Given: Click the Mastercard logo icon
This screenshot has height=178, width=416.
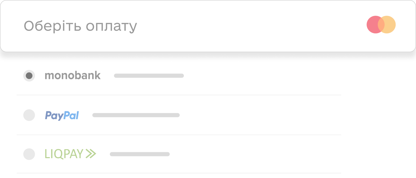Looking at the screenshot, I should (381, 25).
